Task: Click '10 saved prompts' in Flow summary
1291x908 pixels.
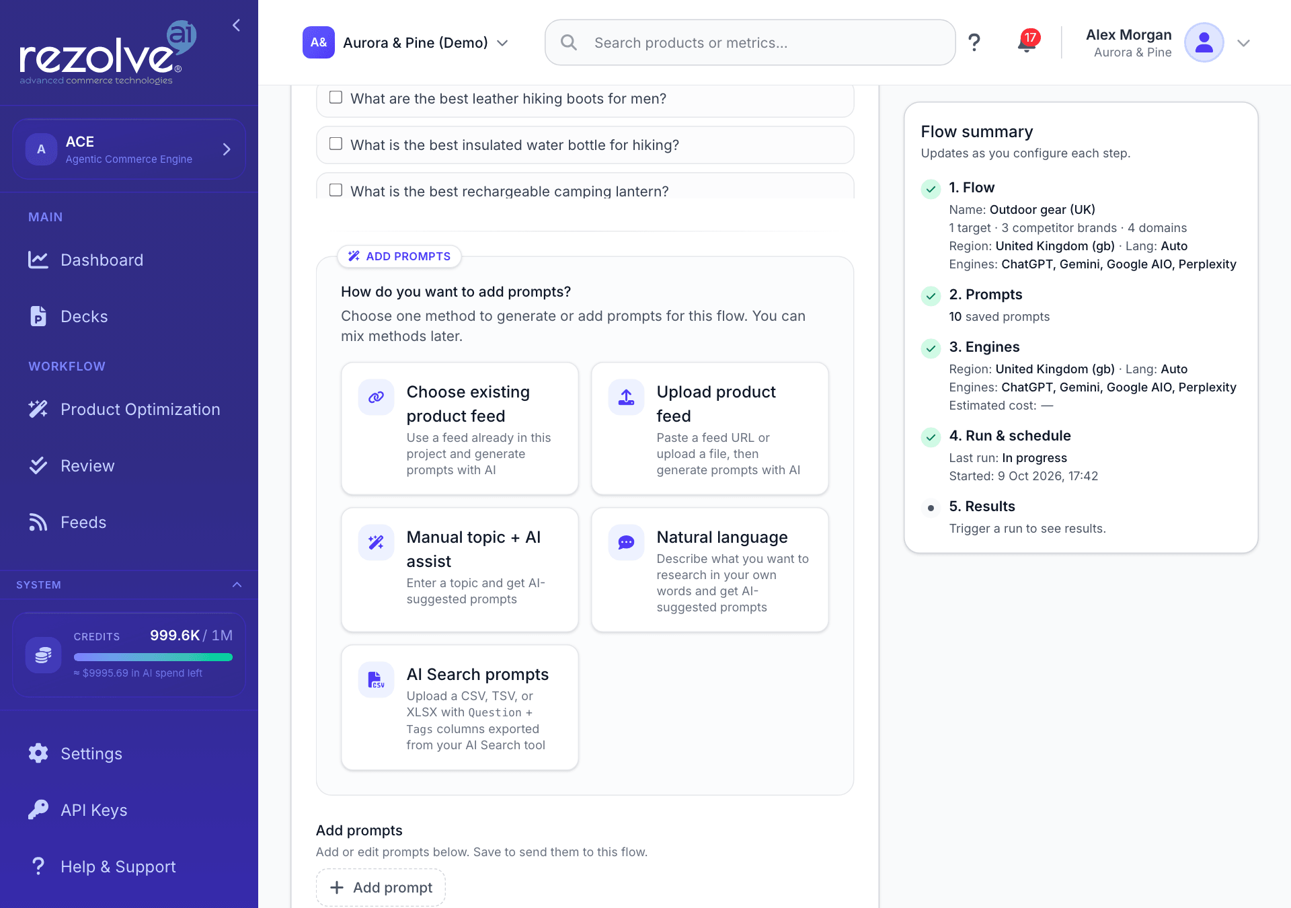Action: [999, 317]
